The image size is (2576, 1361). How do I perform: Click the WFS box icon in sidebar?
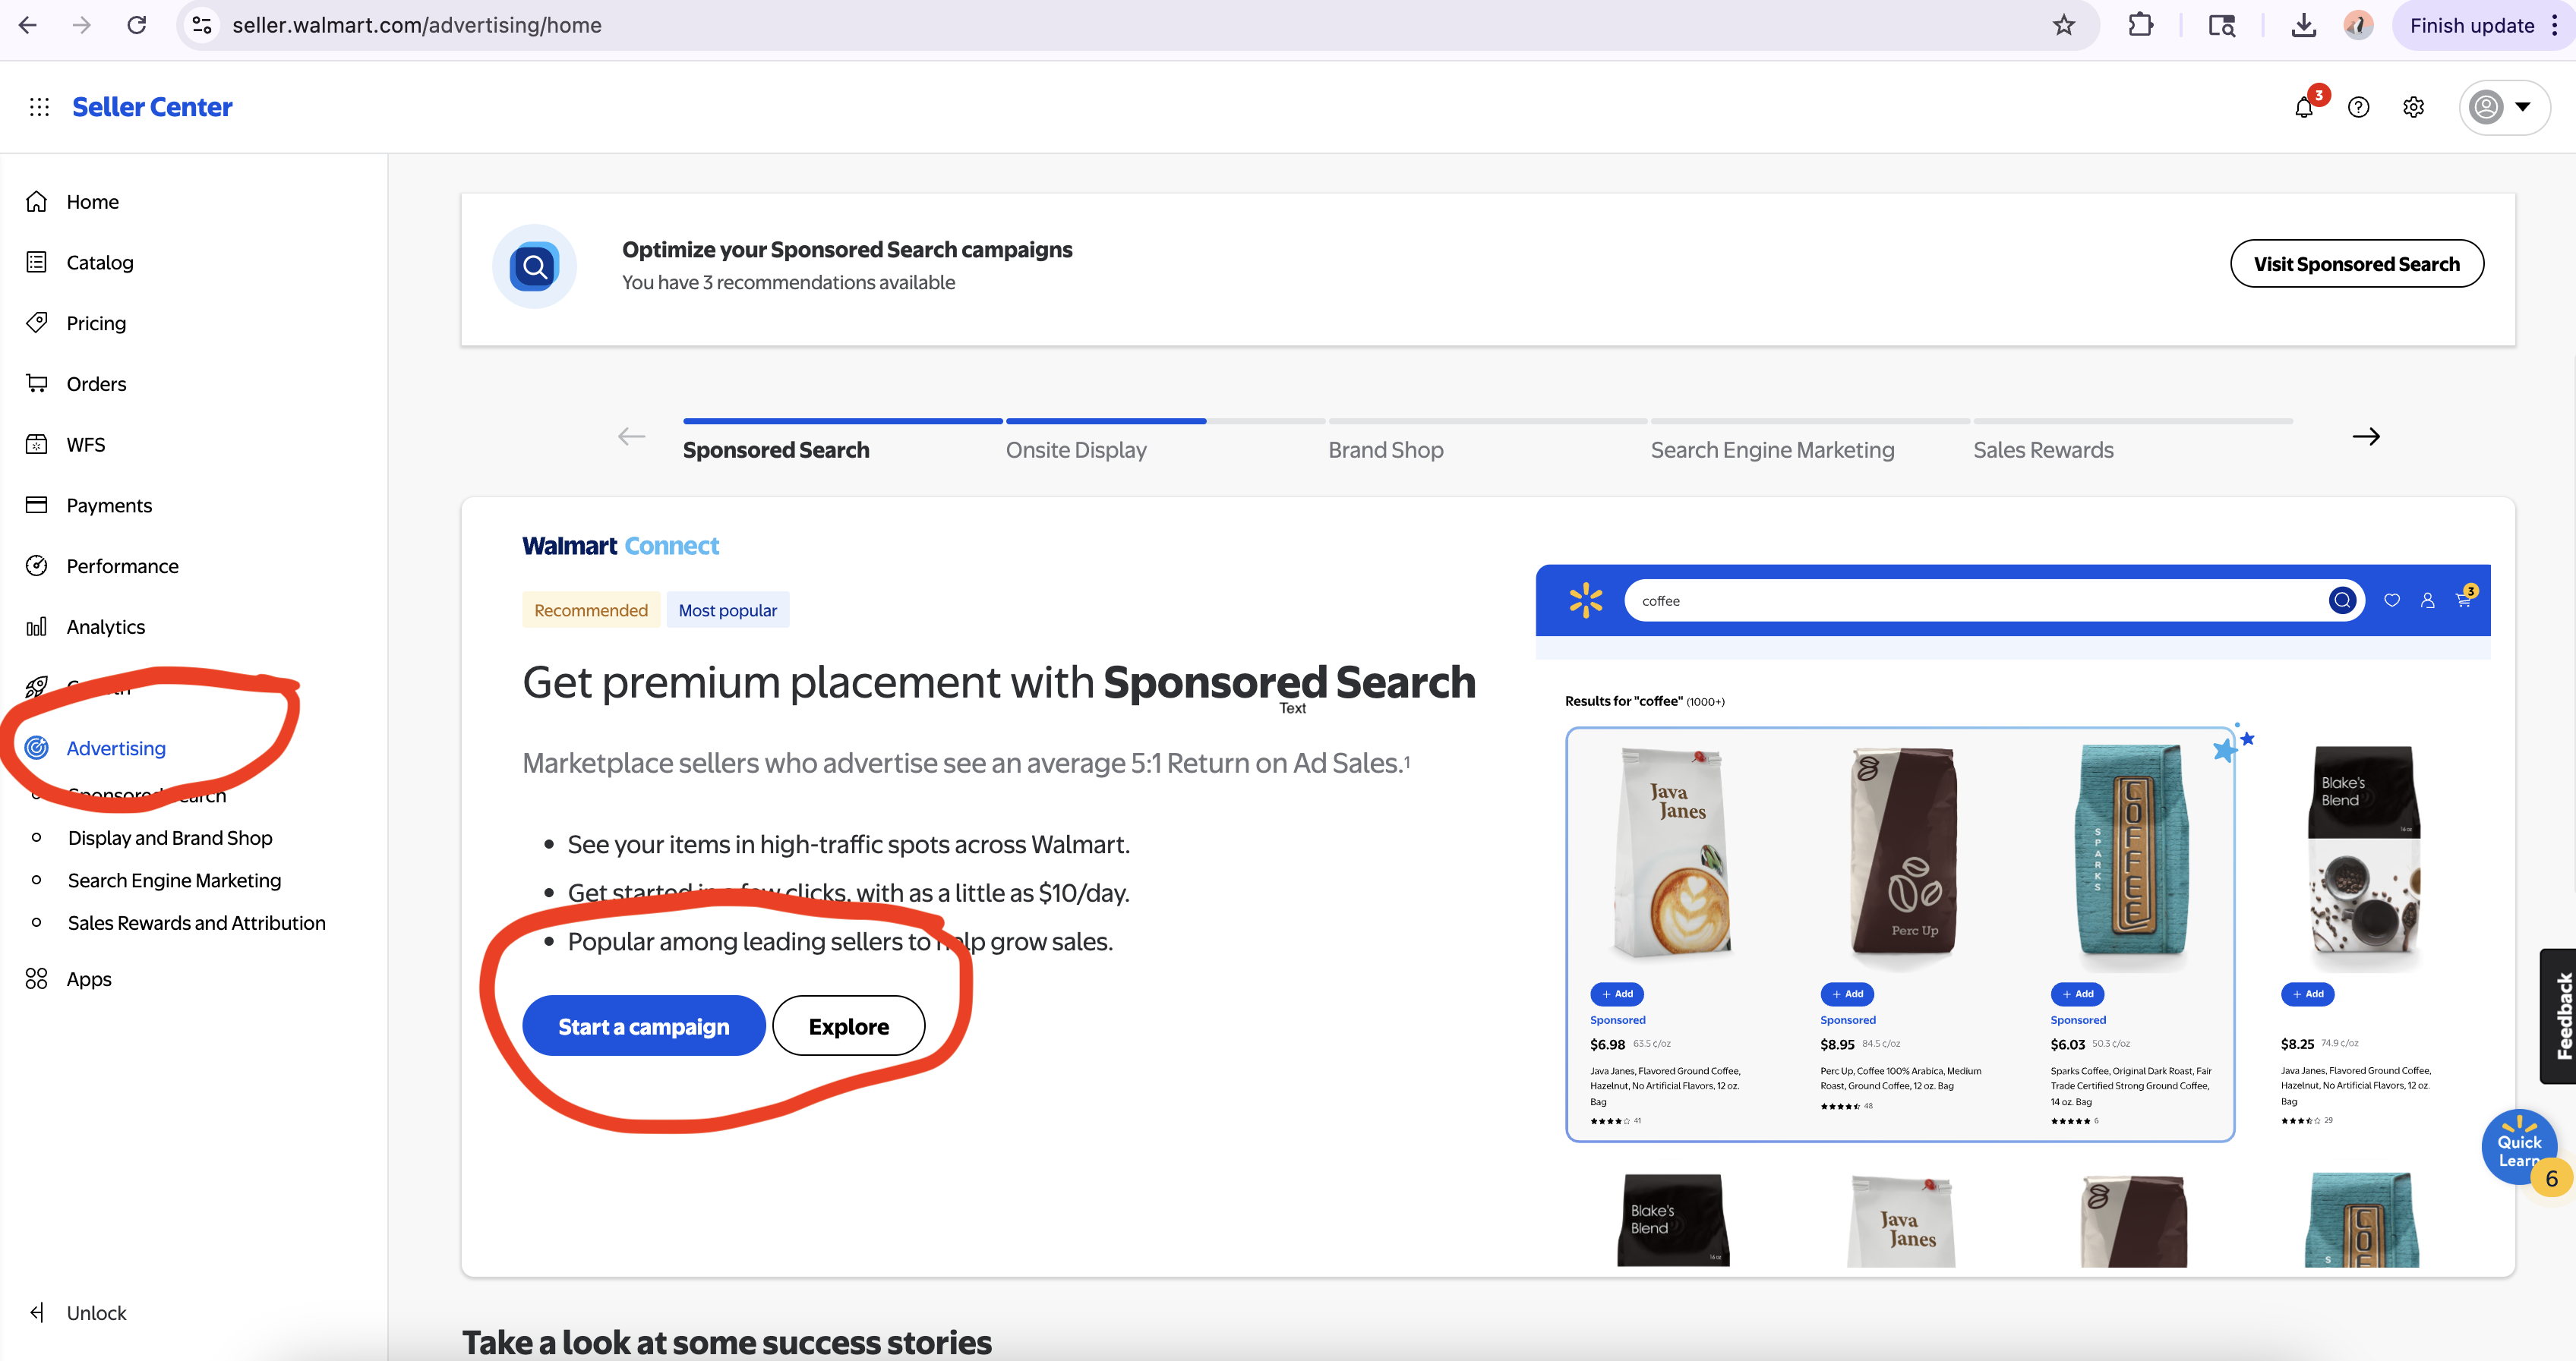pyautogui.click(x=36, y=444)
